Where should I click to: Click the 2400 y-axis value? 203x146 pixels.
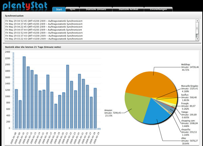7,52
